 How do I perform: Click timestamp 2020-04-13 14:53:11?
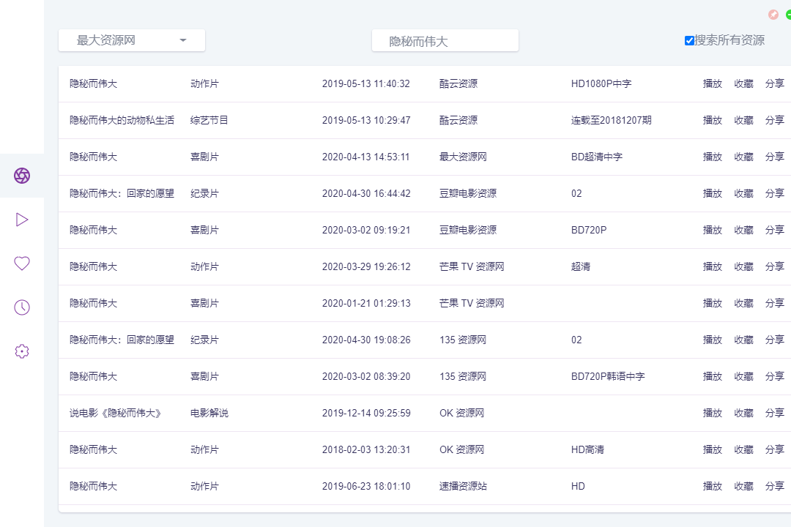pyautogui.click(x=365, y=157)
